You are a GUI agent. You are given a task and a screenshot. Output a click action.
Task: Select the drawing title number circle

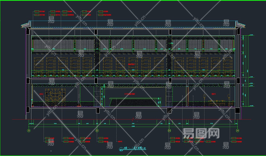click(121, 149)
